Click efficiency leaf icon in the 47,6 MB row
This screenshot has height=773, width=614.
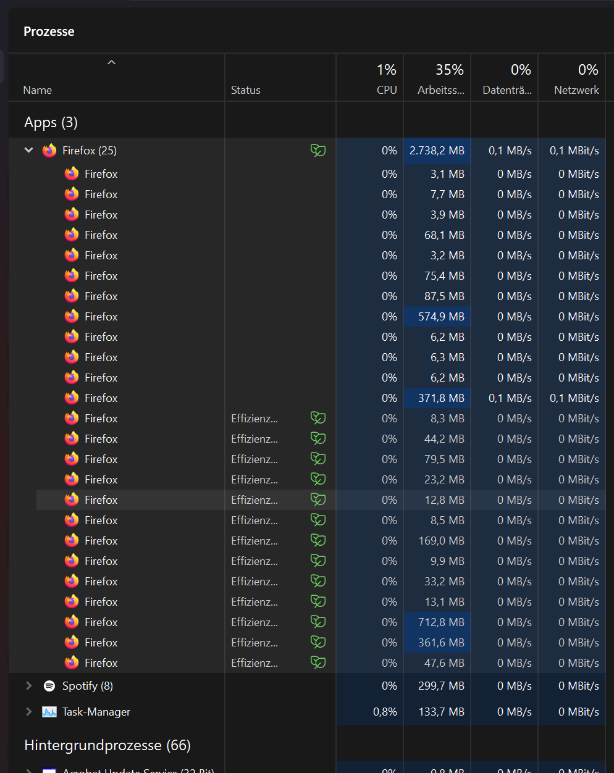point(318,662)
